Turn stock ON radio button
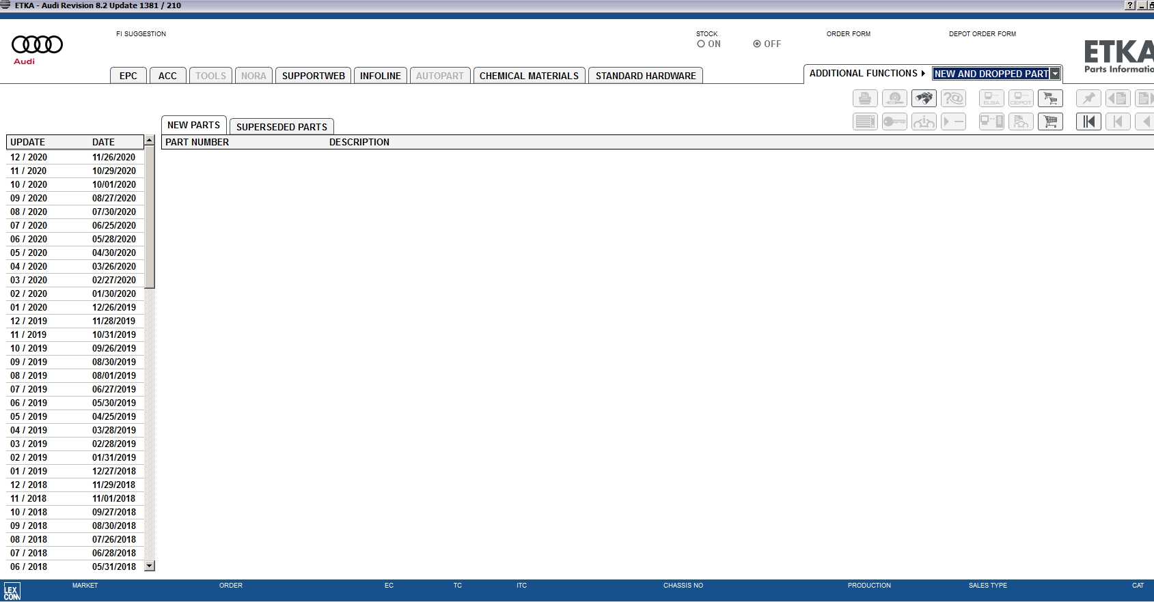The width and height of the screenshot is (1154, 602). pyautogui.click(x=701, y=44)
